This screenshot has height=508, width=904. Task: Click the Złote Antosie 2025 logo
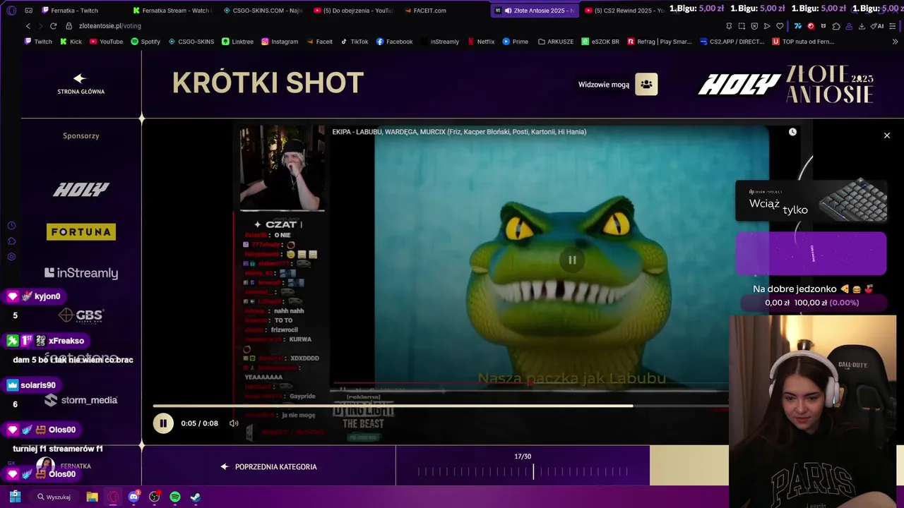tap(830, 84)
